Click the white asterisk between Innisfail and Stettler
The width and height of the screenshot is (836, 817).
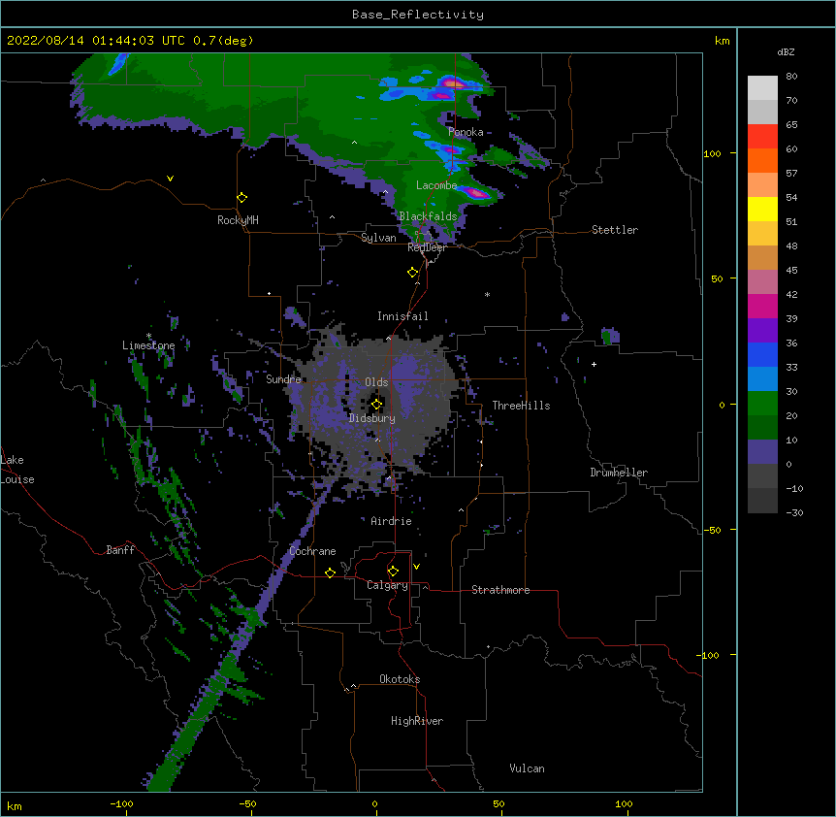coord(487,294)
